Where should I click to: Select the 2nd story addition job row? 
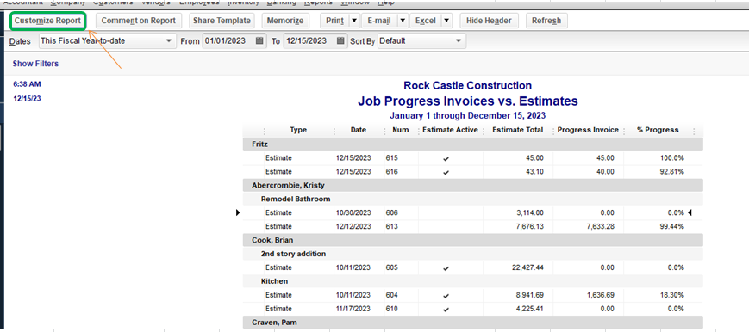click(473, 254)
